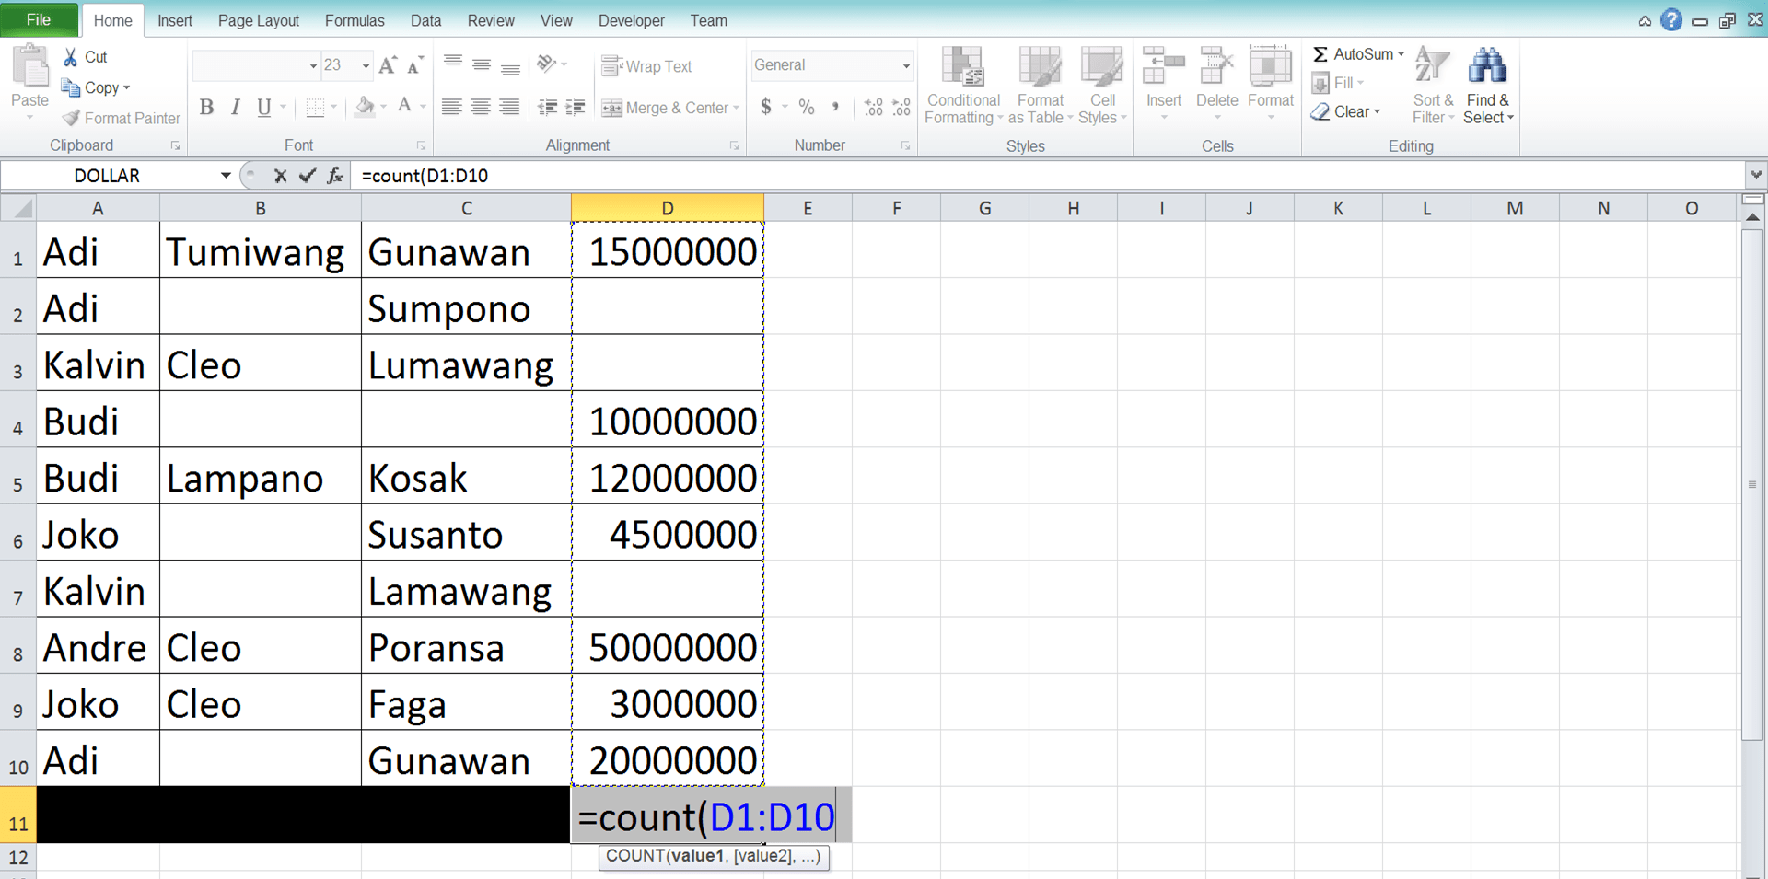Align text to the left

(x=451, y=107)
